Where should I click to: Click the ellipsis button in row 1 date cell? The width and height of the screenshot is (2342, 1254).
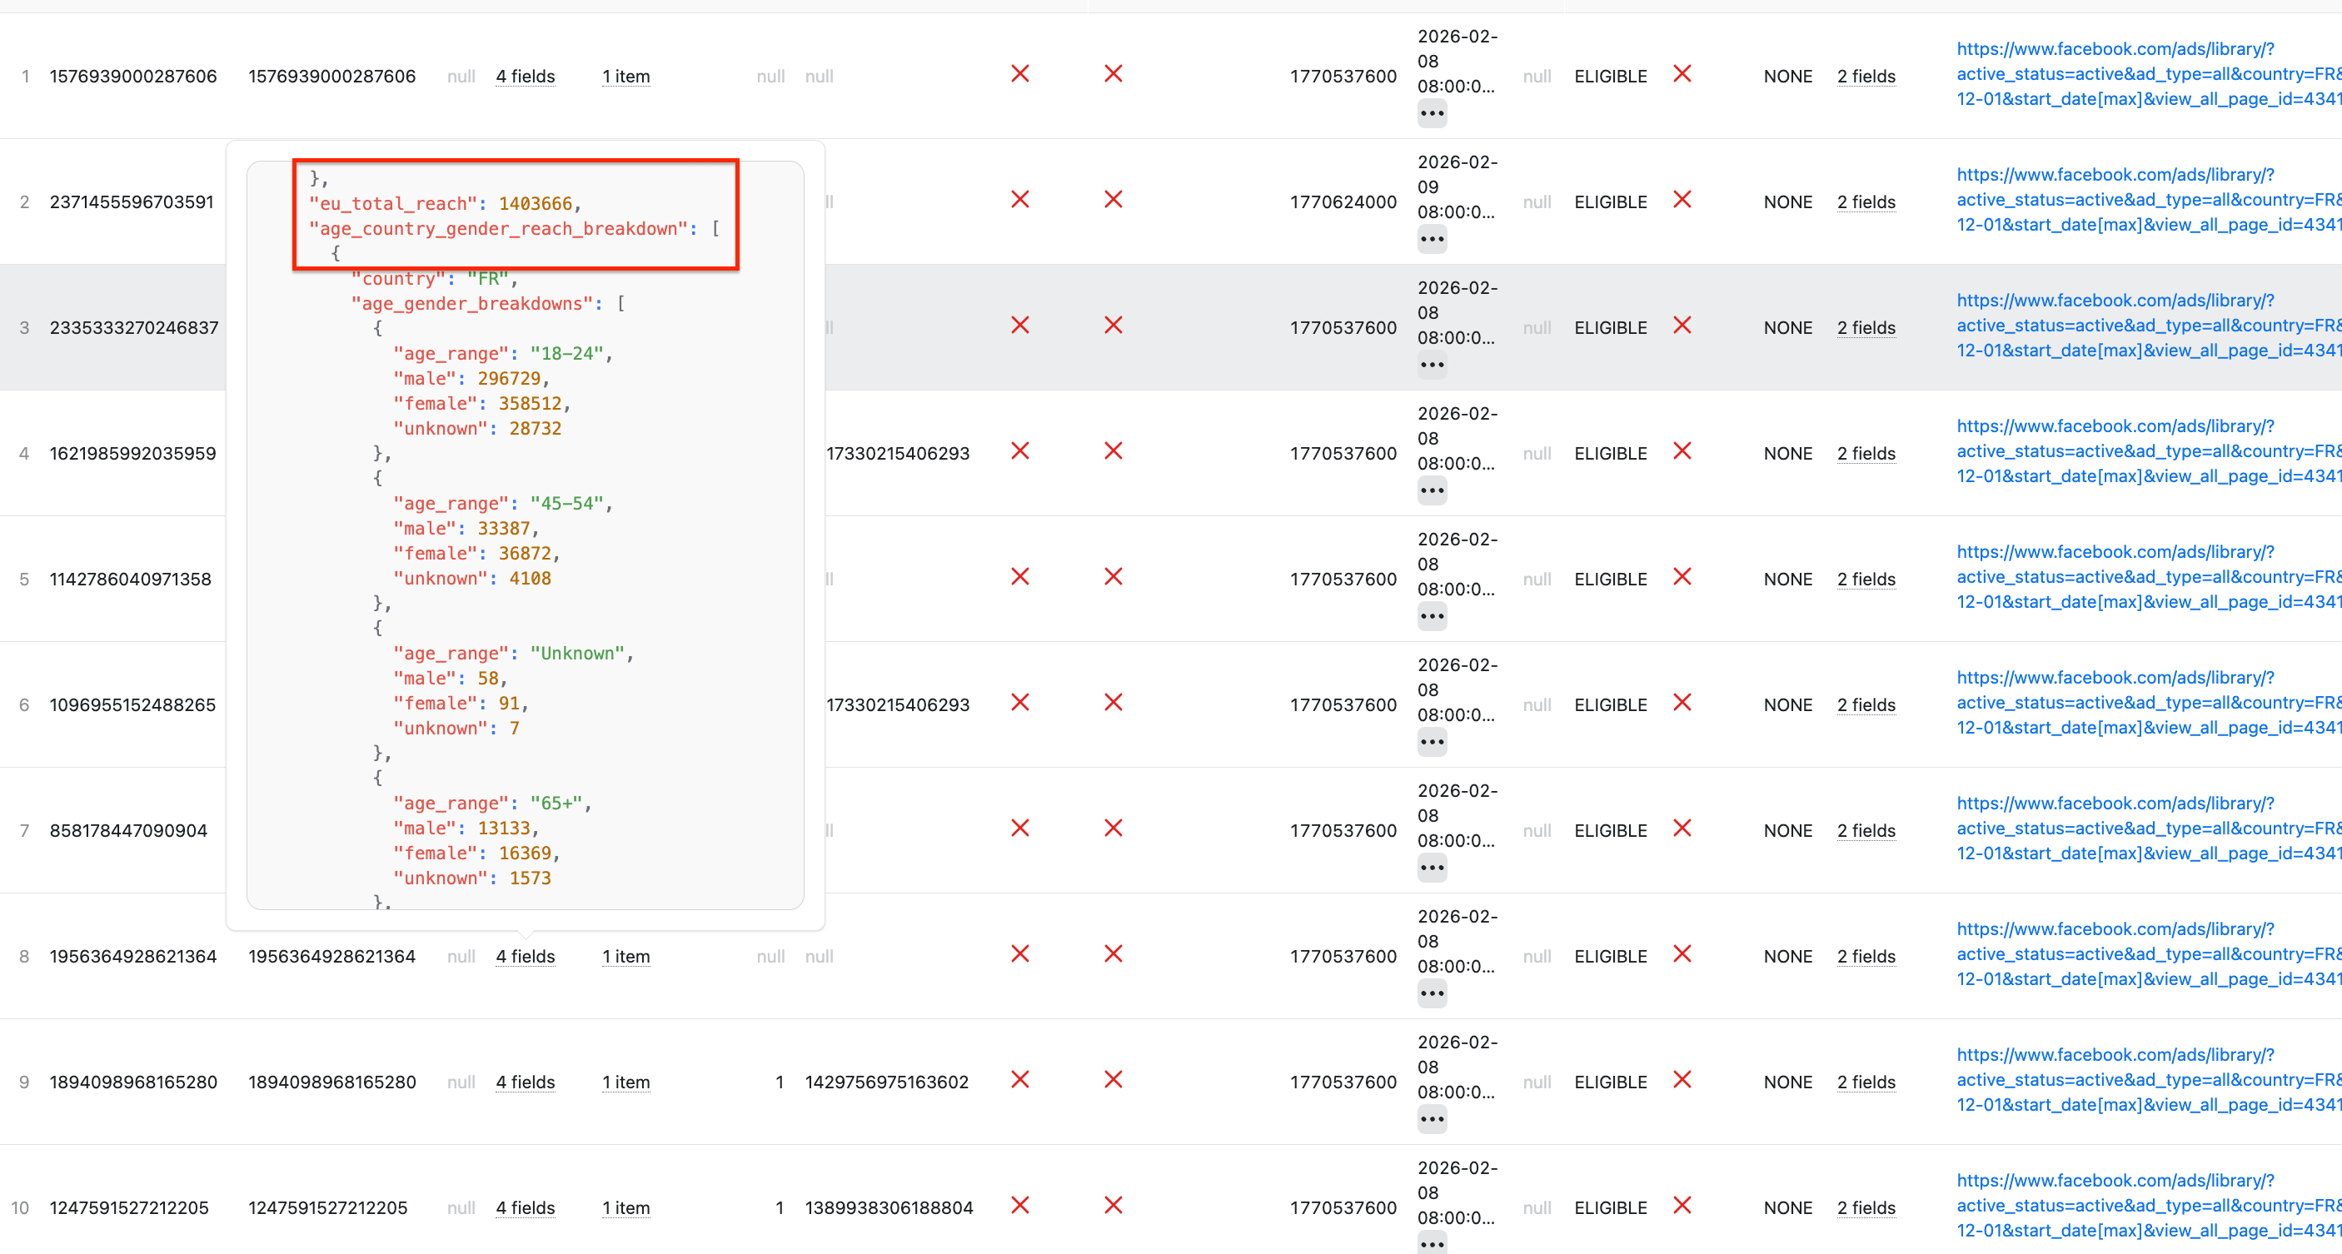[1432, 115]
